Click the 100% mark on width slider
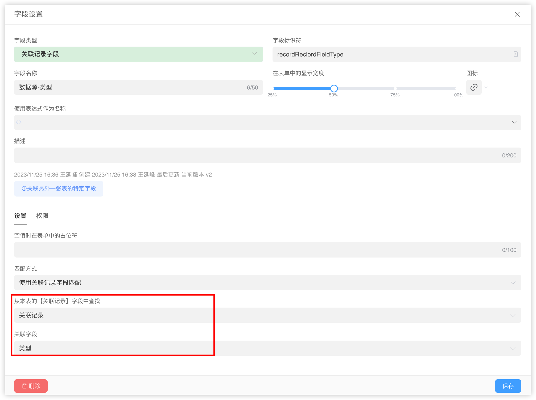Viewport: 536px width, 400px height. click(456, 88)
